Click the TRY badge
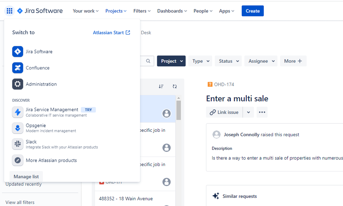The width and height of the screenshot is (343, 206). click(x=88, y=110)
